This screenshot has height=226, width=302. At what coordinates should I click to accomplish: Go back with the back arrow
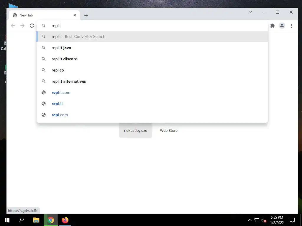13,26
